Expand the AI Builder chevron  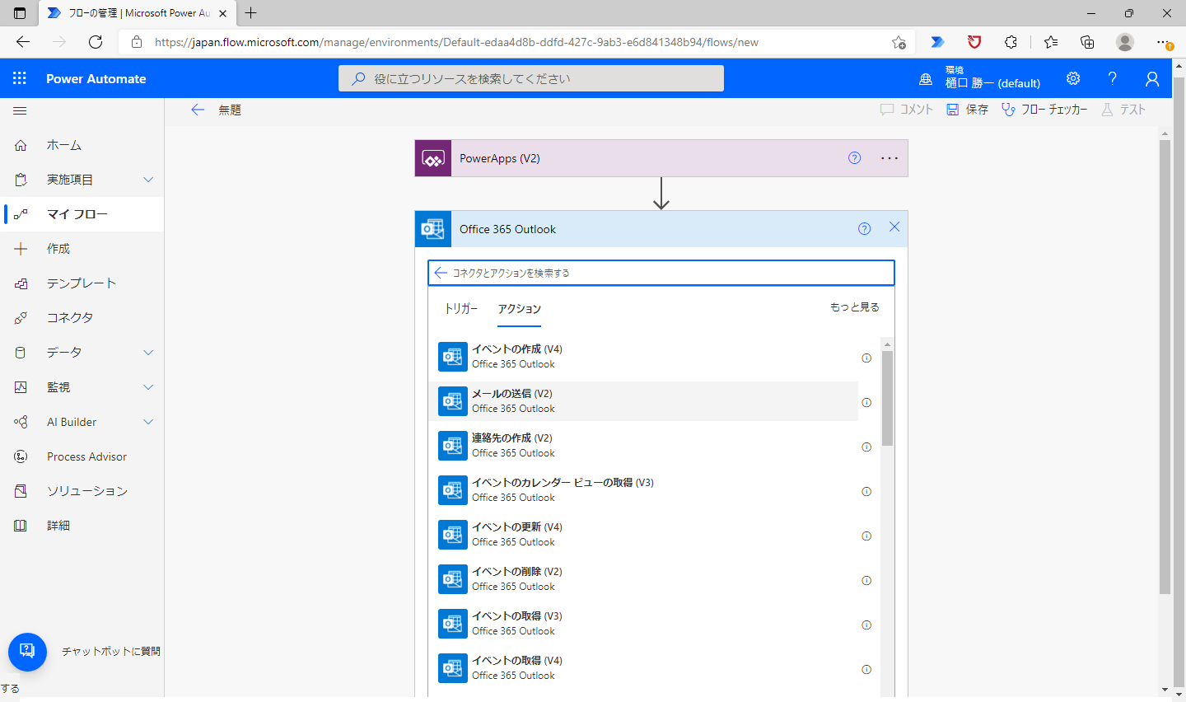click(x=148, y=422)
